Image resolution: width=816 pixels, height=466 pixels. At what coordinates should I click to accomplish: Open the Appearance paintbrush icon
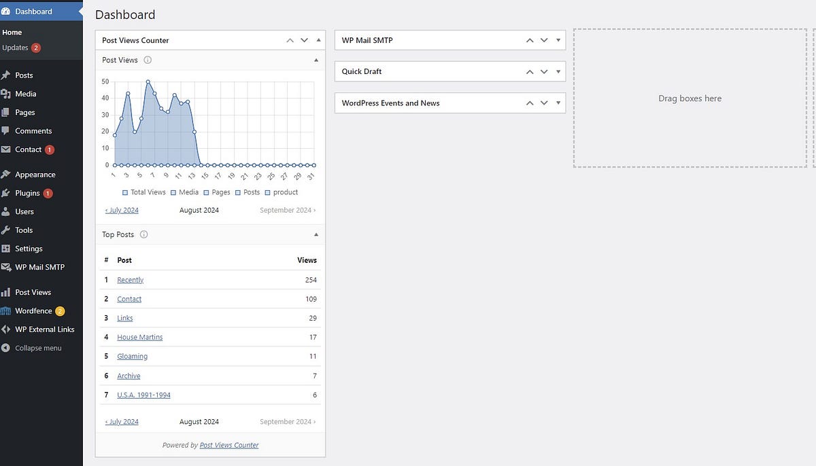click(7, 174)
